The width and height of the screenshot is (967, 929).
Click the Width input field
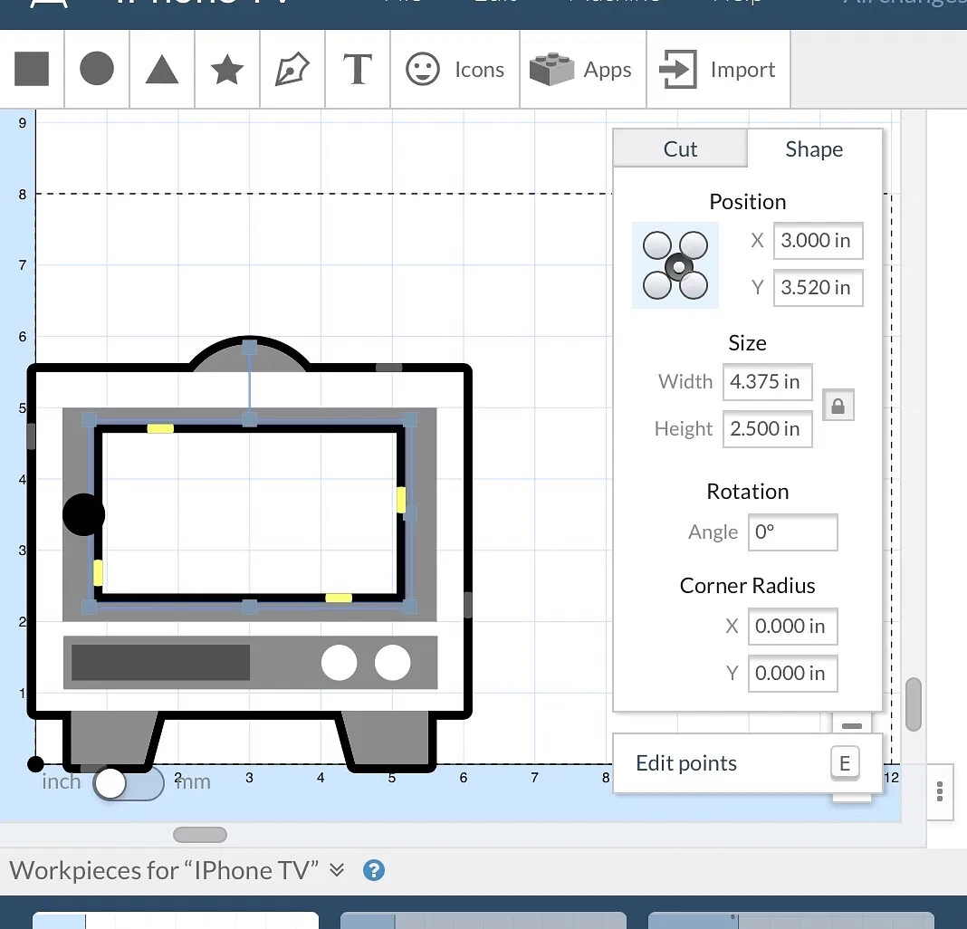[767, 382]
